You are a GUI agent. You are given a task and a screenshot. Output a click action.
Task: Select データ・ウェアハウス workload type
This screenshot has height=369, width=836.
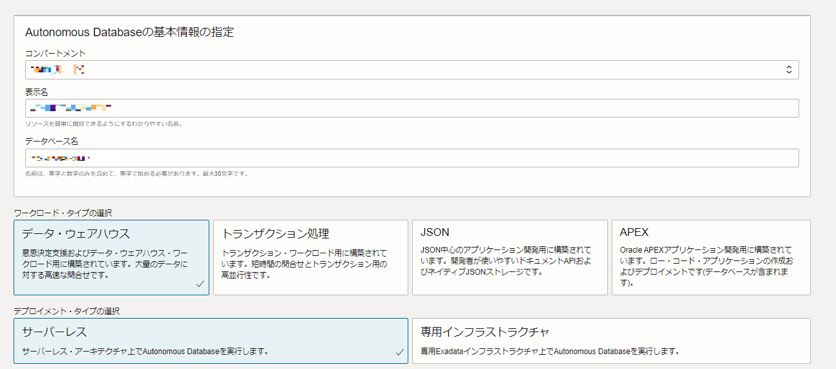pos(111,257)
